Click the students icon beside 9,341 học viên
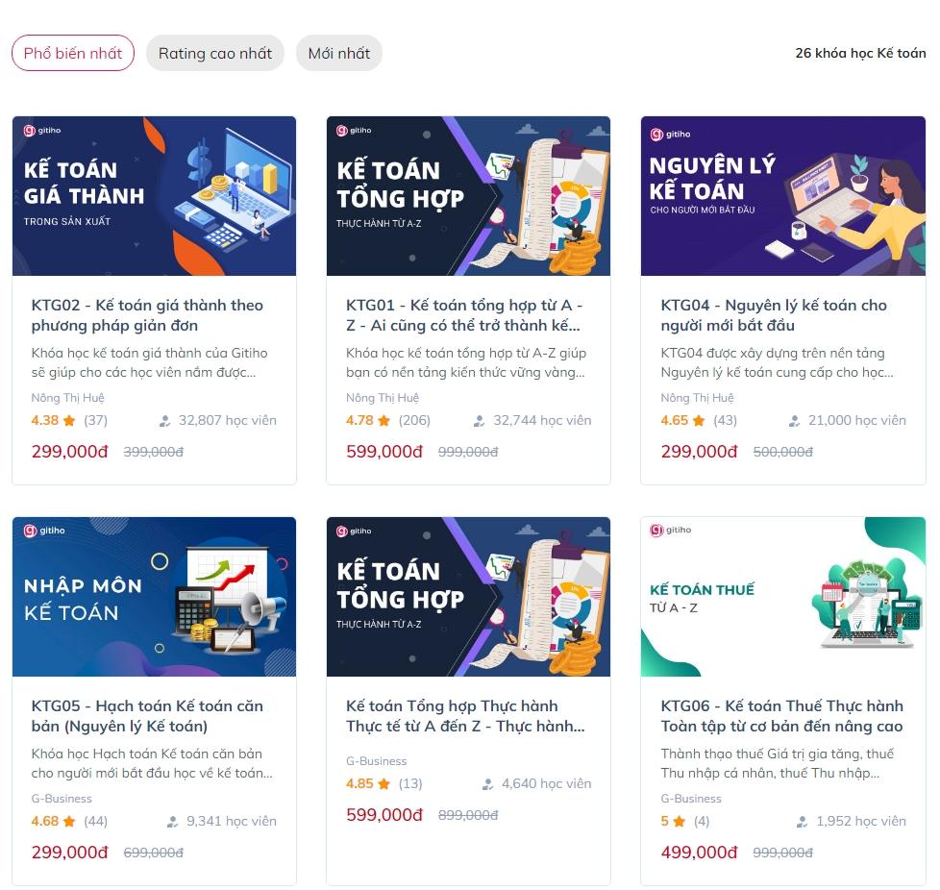Image resolution: width=940 pixels, height=890 pixels. (x=173, y=822)
